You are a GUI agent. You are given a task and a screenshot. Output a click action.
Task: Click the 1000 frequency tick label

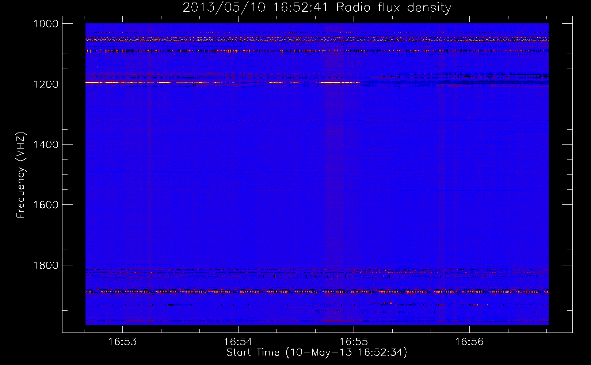[46, 24]
